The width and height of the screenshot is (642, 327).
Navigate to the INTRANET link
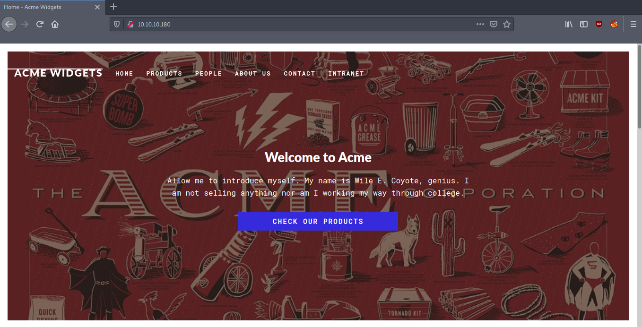coord(346,74)
